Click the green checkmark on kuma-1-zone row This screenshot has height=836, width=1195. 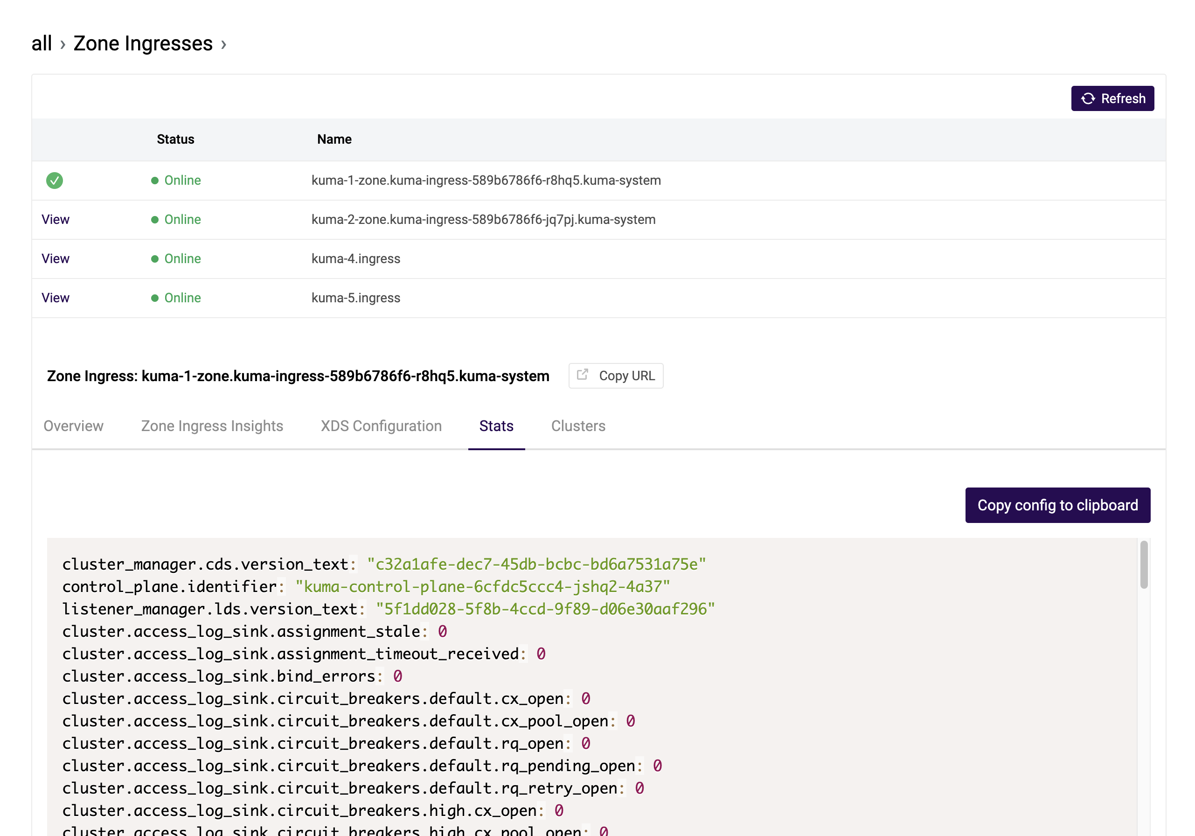tap(55, 180)
